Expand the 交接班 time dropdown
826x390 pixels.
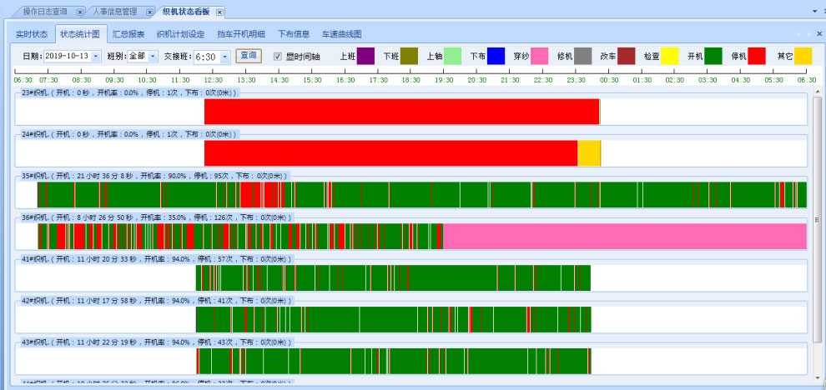[225, 57]
